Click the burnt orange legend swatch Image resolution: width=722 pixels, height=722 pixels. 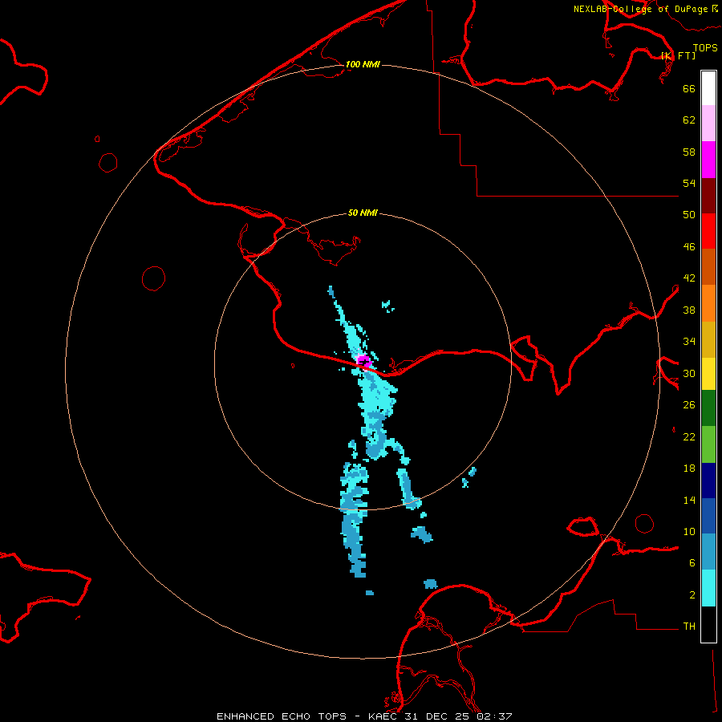tap(708, 267)
